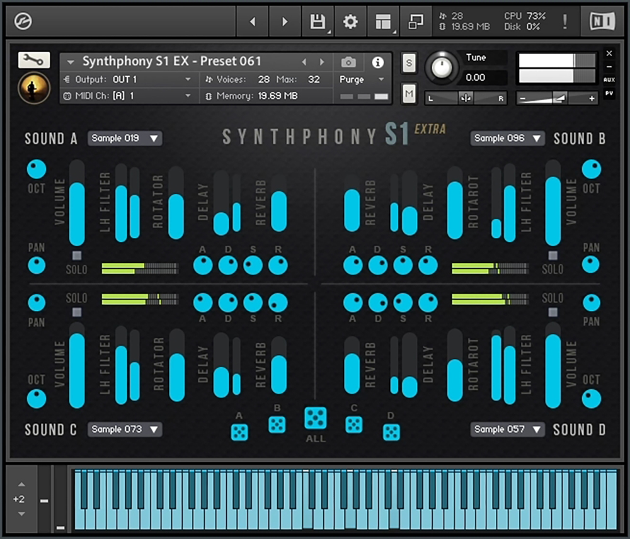Click the Kontakt logo icon in the top bar
Viewport: 630px width, 539px height.
click(x=23, y=21)
